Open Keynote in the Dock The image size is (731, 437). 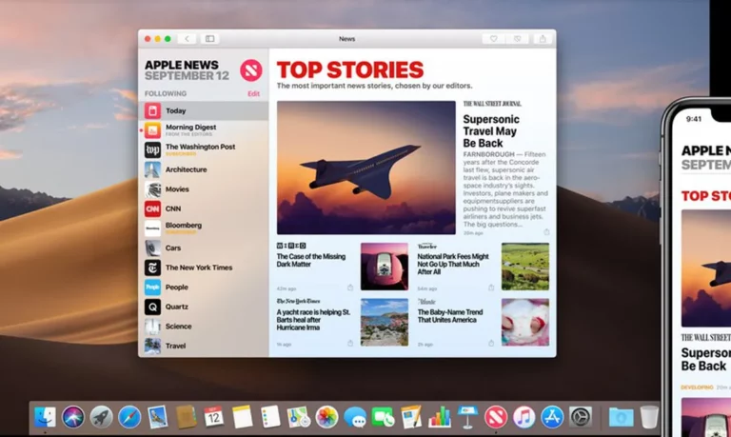point(467,416)
